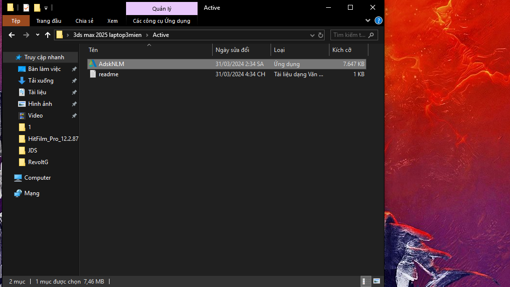Click the Back navigation arrow
Screen dimensions: 510x287
12,35
